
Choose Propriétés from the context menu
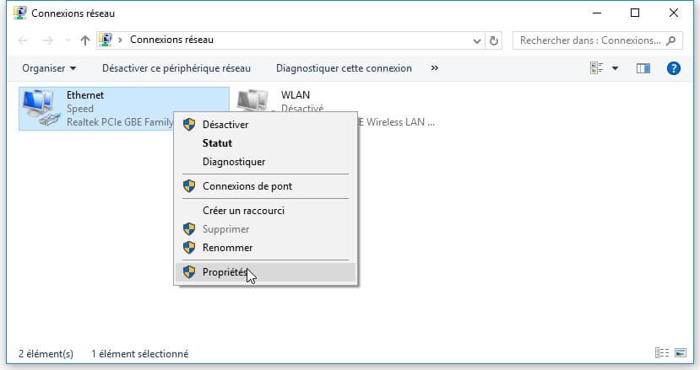click(x=225, y=272)
